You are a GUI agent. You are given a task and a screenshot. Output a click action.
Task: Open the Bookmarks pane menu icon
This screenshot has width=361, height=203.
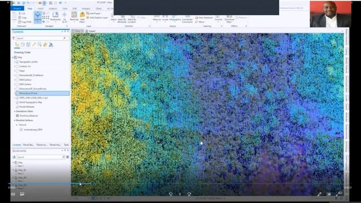click(x=68, y=157)
